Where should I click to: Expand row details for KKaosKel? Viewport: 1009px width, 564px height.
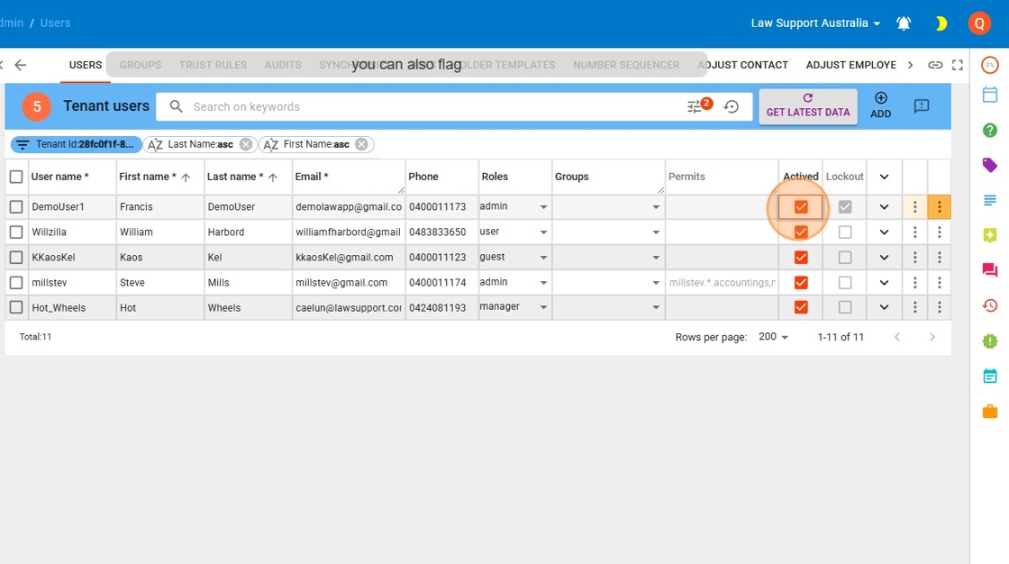click(x=884, y=258)
